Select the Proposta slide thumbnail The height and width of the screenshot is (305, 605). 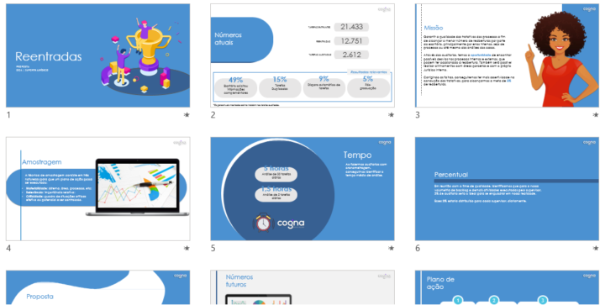click(x=98, y=287)
